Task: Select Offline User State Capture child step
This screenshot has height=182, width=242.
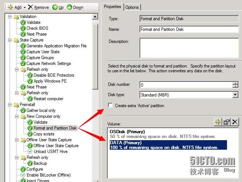Action: pyautogui.click(x=56, y=146)
